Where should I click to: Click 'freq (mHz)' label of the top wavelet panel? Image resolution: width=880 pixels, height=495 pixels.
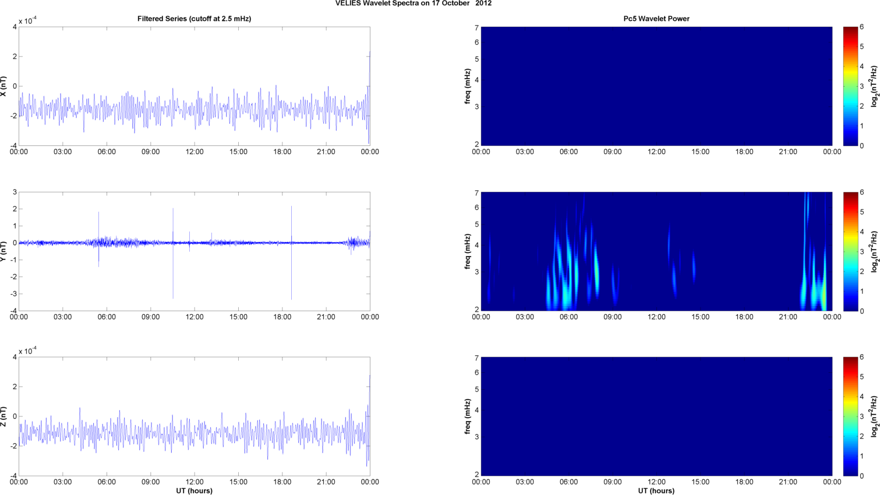click(467, 86)
